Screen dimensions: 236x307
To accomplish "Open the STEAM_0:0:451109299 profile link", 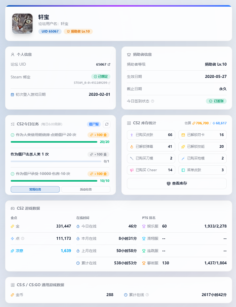I will coord(92,83).
